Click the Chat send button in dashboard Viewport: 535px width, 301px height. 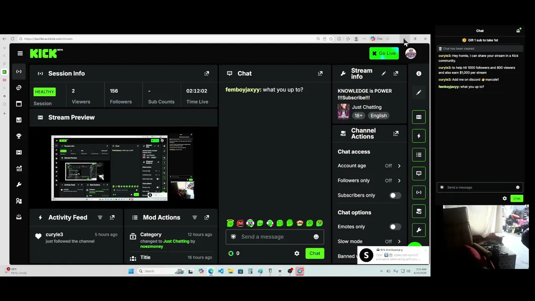(315, 253)
